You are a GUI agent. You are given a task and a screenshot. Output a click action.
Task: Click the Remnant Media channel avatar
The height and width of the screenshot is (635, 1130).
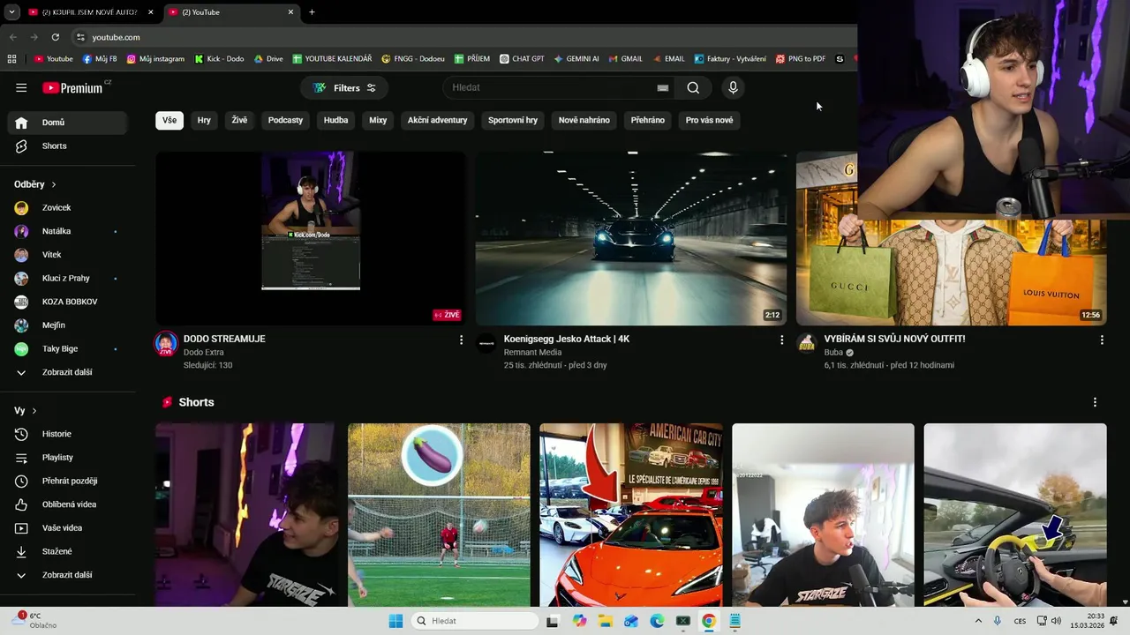[x=486, y=344]
